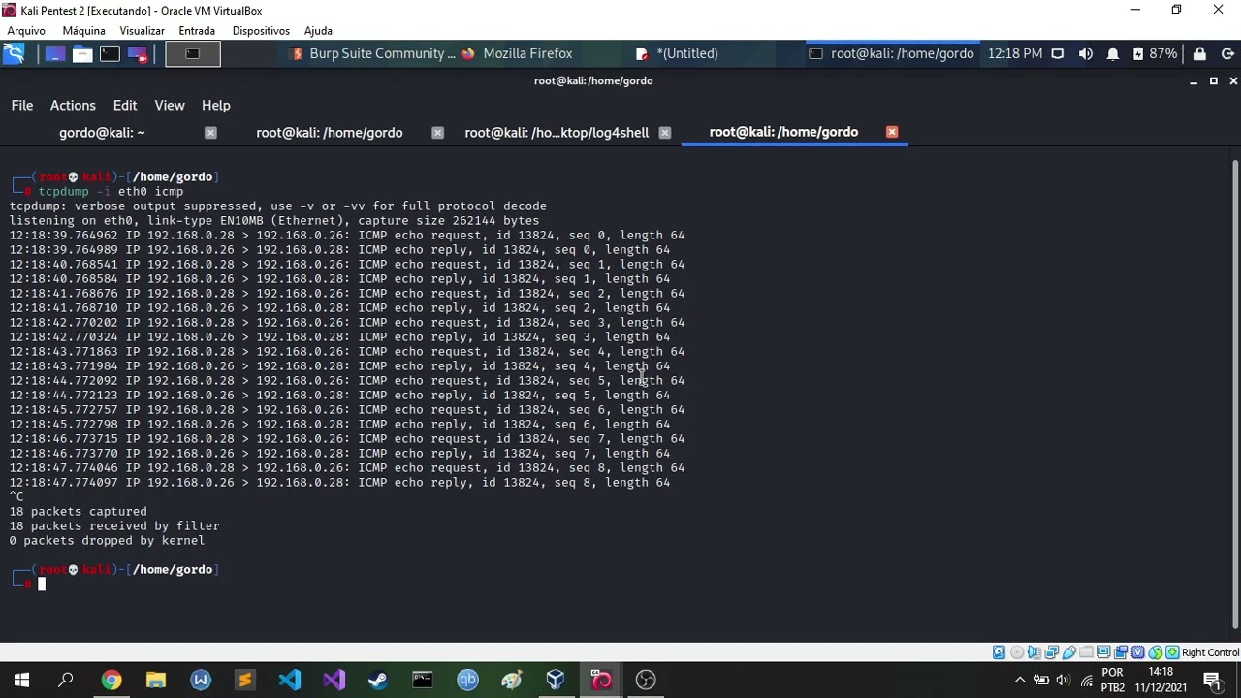Open VirtualBox Dispositivos menu
This screenshot has width=1241, height=698.
click(261, 31)
